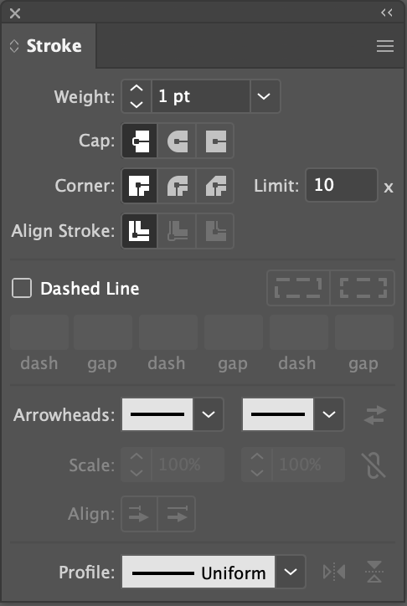Increase stroke weight with up arrow
The image size is (407, 606).
(x=137, y=89)
